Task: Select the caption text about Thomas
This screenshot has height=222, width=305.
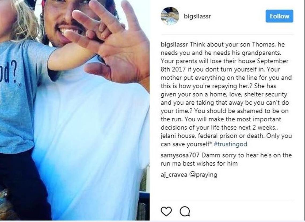Action: pyautogui.click(x=226, y=94)
